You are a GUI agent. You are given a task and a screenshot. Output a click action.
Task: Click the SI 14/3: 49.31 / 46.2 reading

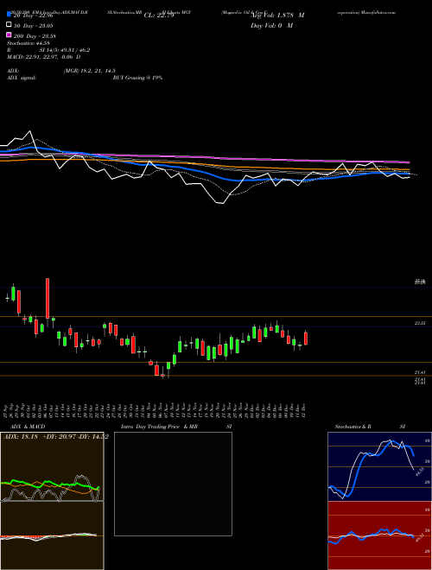coord(65,50)
